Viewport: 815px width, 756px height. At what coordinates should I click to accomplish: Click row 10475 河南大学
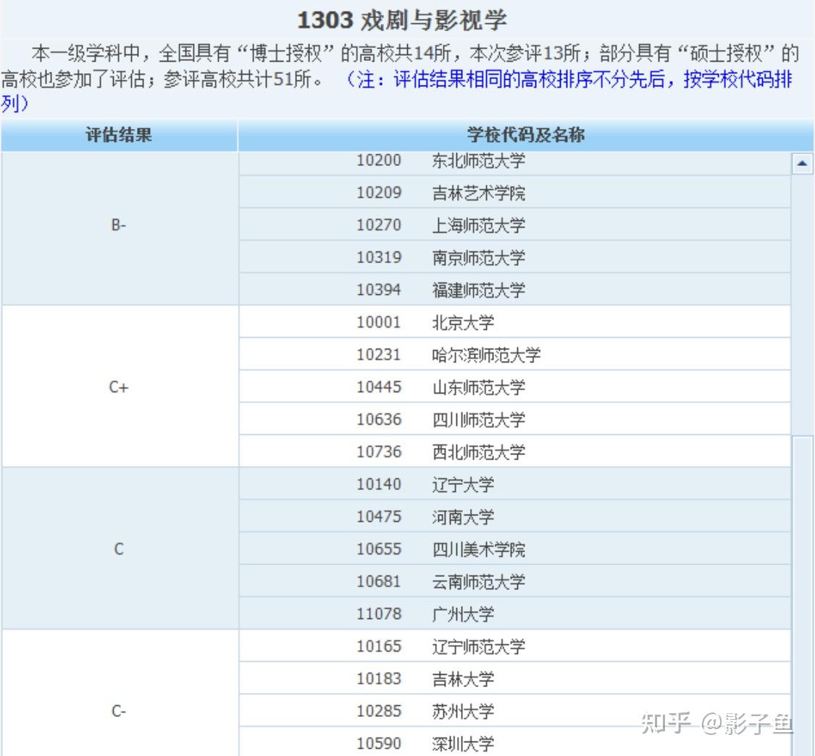tap(514, 516)
